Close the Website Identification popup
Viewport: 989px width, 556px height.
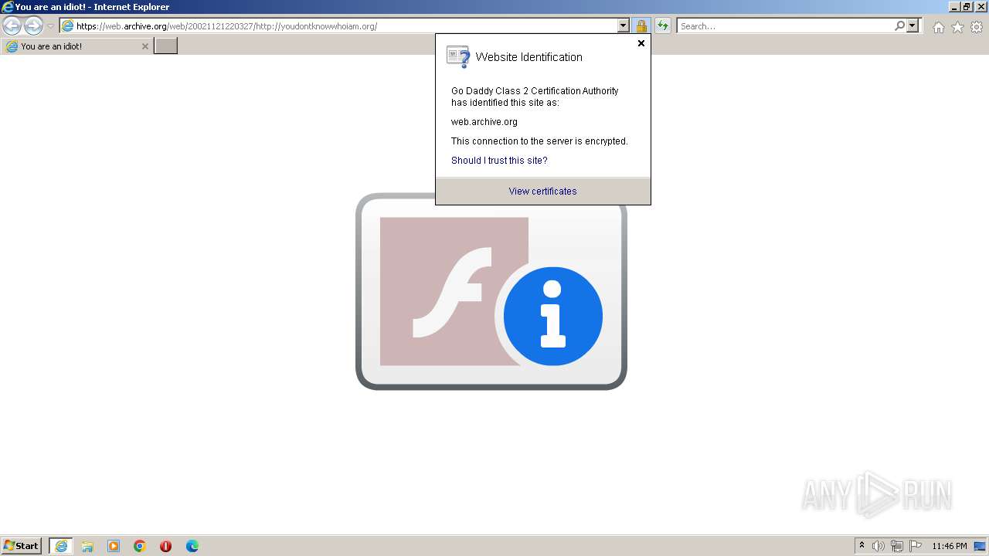click(x=641, y=43)
